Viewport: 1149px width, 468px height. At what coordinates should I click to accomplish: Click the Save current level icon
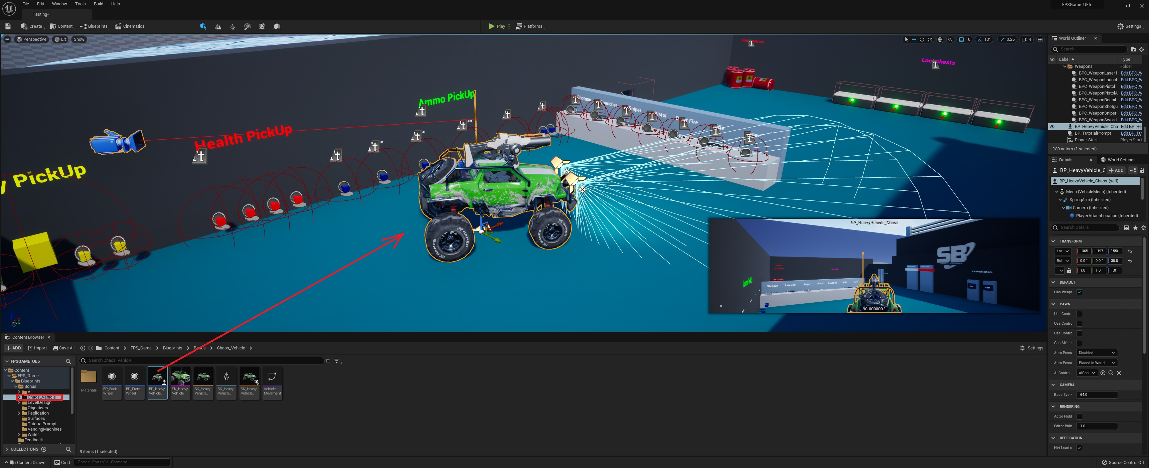[x=8, y=27]
